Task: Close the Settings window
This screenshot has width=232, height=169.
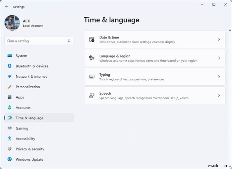Action: pyautogui.click(x=226, y=4)
